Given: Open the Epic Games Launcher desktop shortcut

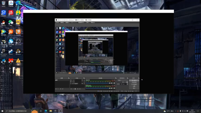Looking at the screenshot, I should click(x=4, y=52).
